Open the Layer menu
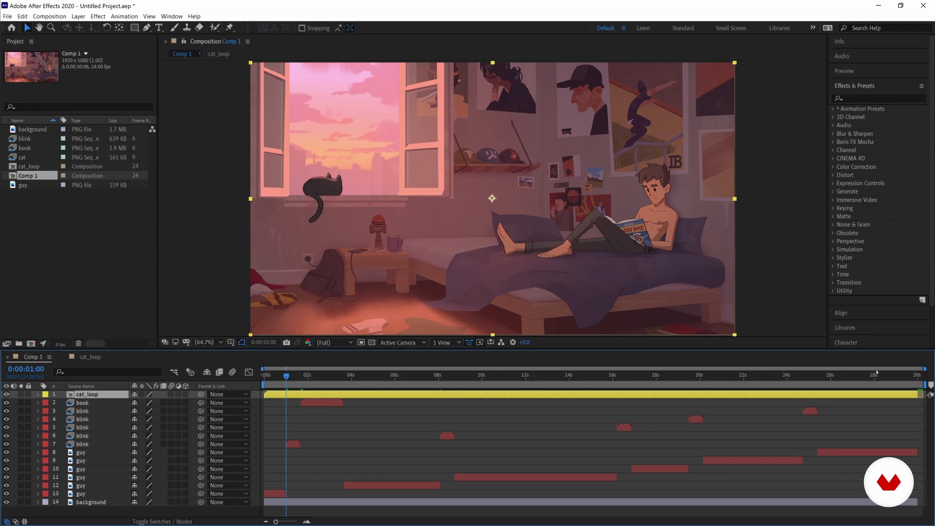This screenshot has width=935, height=526. 78,16
